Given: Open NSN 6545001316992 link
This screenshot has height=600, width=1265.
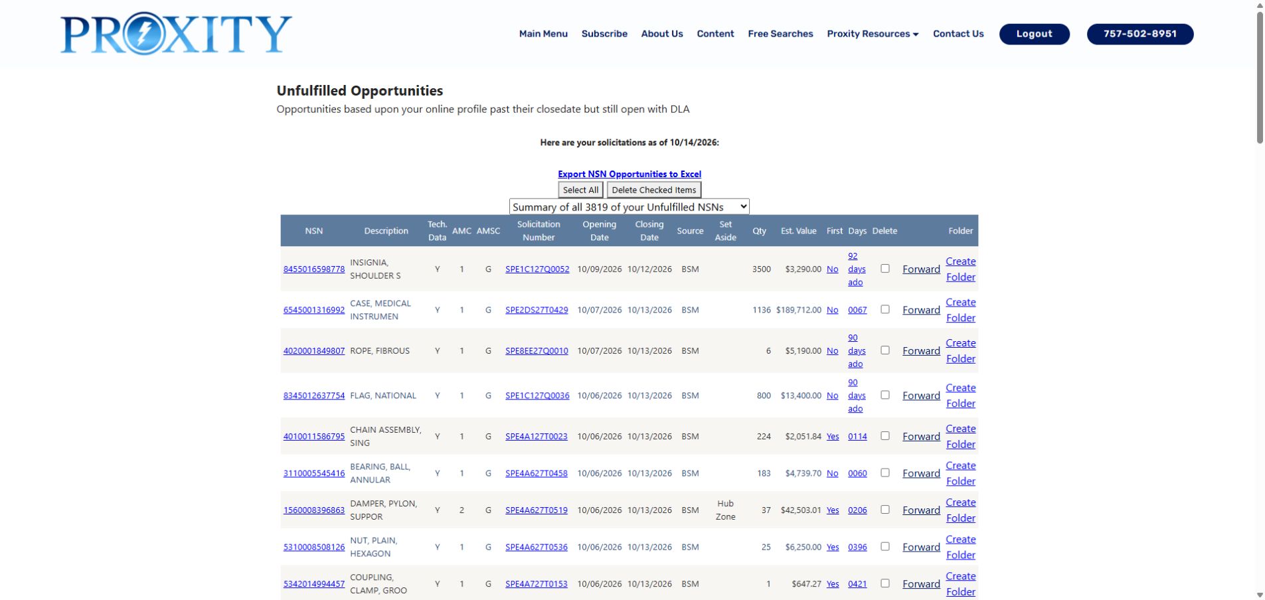Looking at the screenshot, I should click(x=314, y=310).
